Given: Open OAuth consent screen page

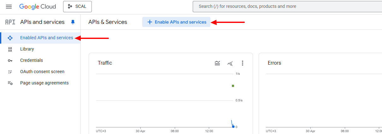Looking at the screenshot, I should coord(42,72).
